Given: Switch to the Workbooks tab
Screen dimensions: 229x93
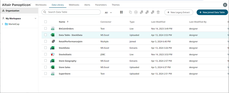Looking at the screenshot, I should 41,5.
